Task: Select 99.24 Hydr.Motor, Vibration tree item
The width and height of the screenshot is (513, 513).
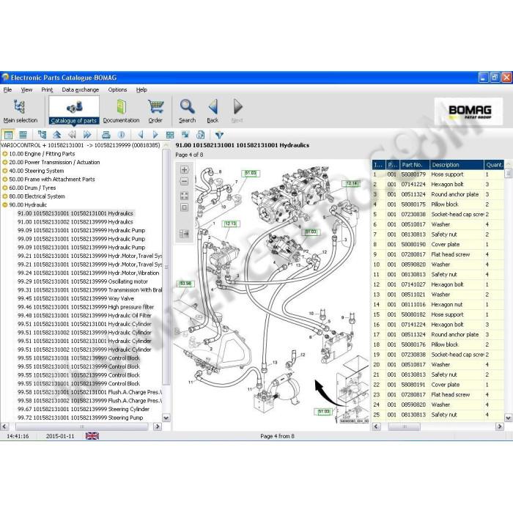Action: click(x=89, y=273)
